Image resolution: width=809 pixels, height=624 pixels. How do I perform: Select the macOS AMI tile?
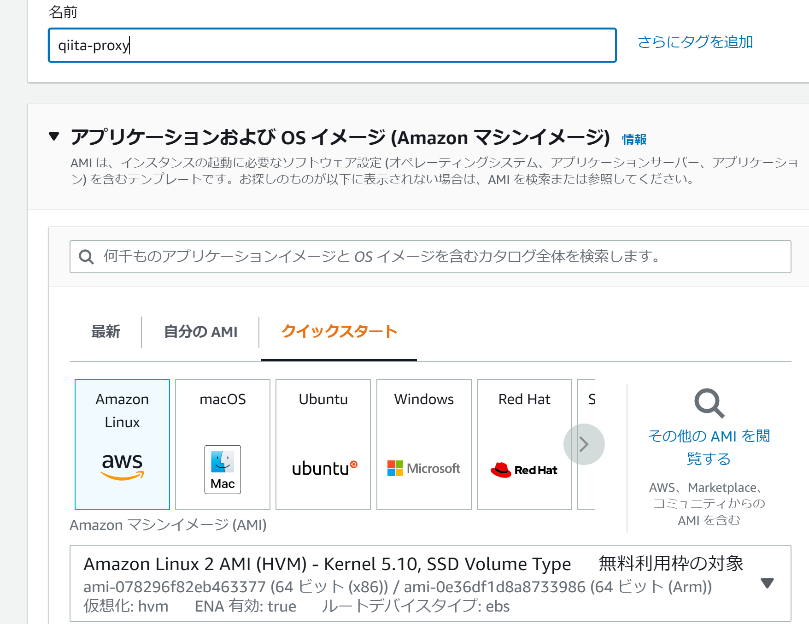[223, 444]
